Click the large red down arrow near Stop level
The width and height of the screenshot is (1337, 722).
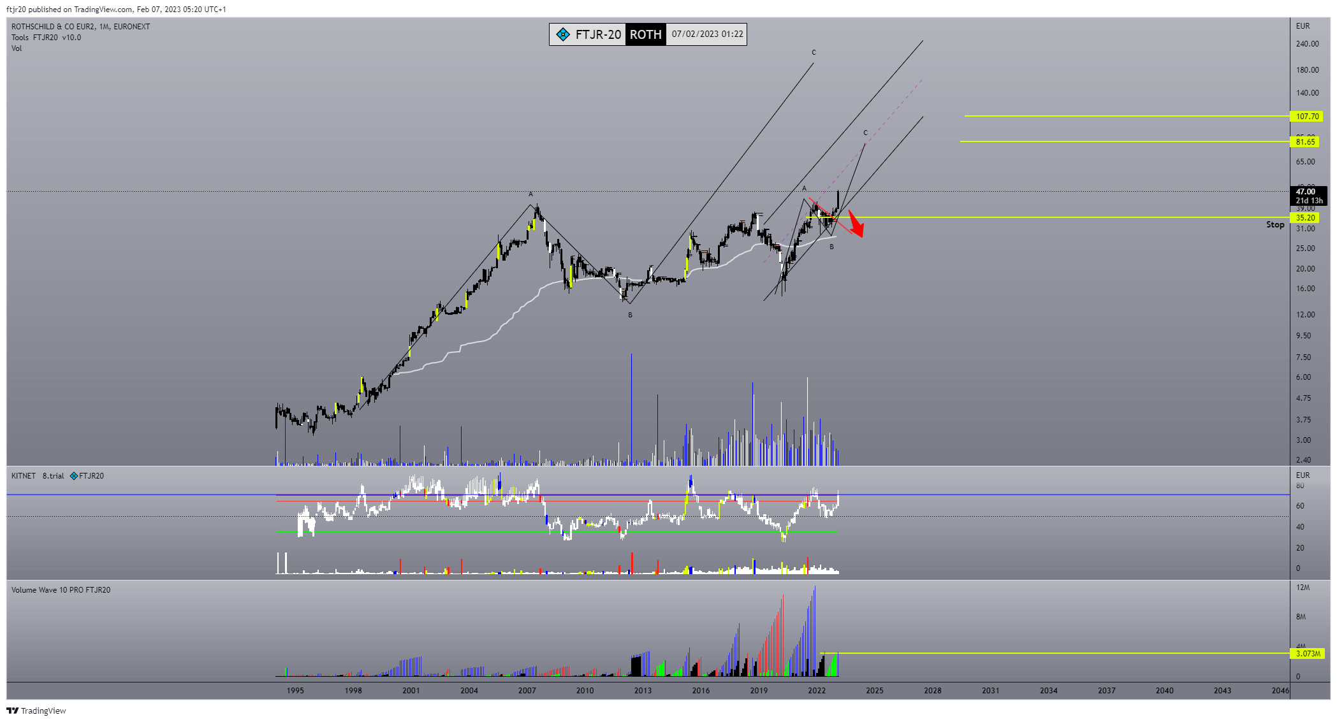(x=856, y=224)
